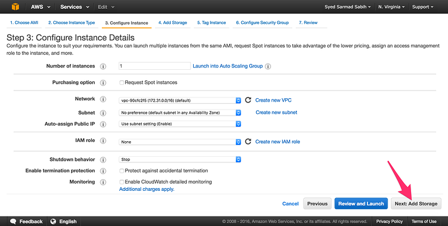Show info icon for IAM role

[x=103, y=141]
